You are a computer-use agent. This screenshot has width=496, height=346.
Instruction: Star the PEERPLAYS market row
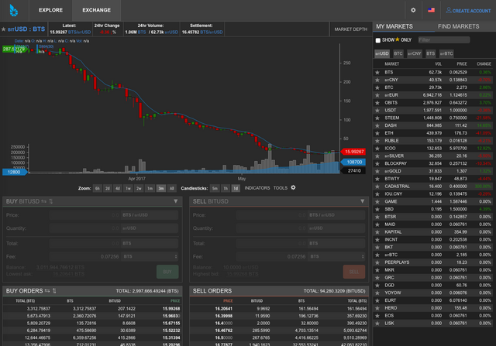click(x=377, y=262)
